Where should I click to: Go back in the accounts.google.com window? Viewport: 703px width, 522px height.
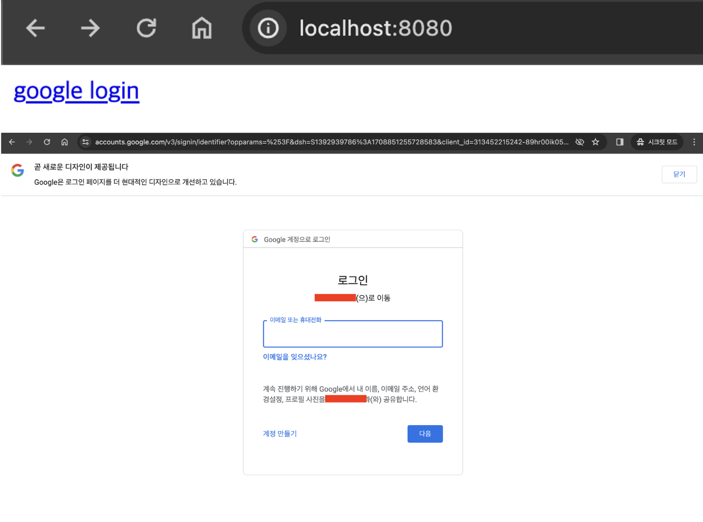(x=12, y=142)
